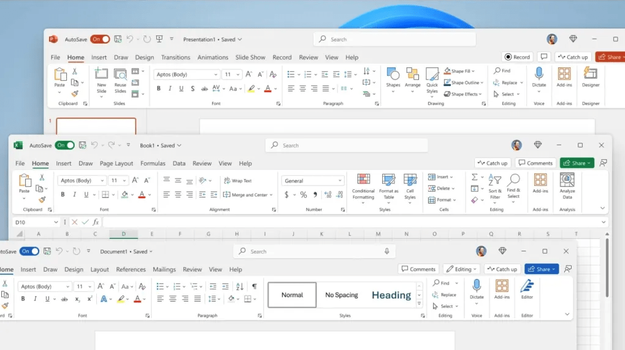Click Superscript icon in Word
This screenshot has width=625, height=350.
pos(90,299)
